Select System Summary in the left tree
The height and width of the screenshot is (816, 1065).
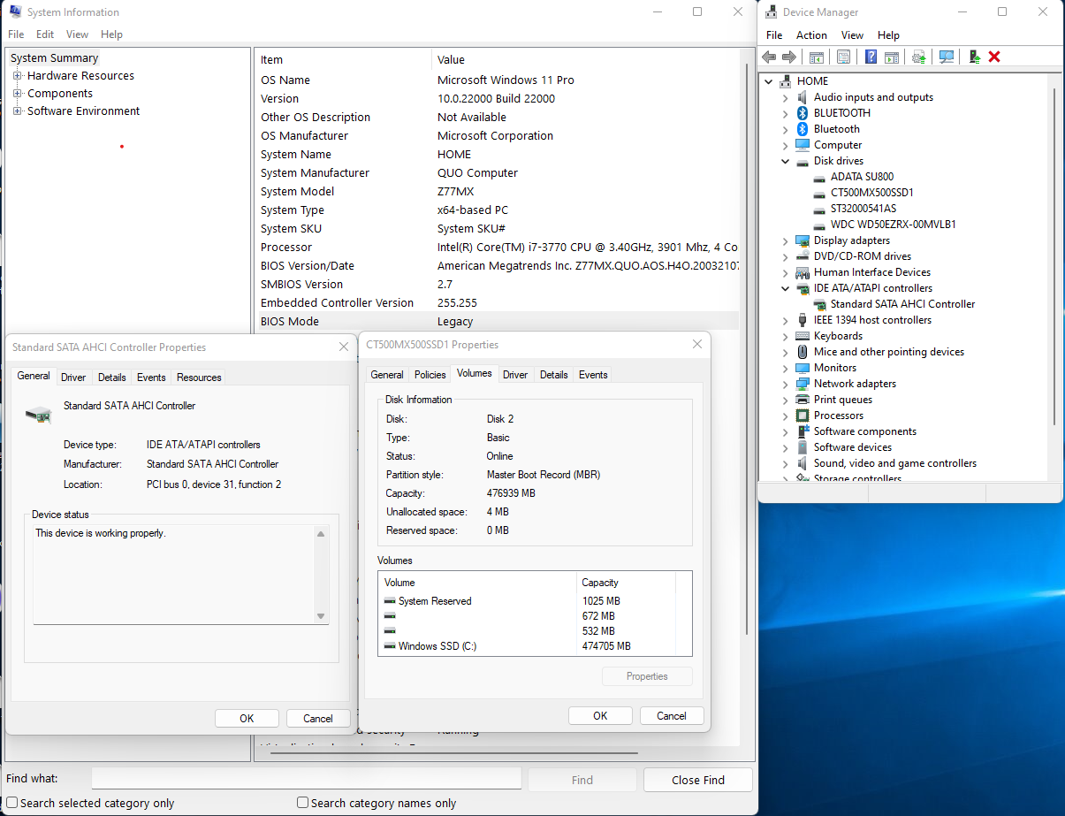54,58
